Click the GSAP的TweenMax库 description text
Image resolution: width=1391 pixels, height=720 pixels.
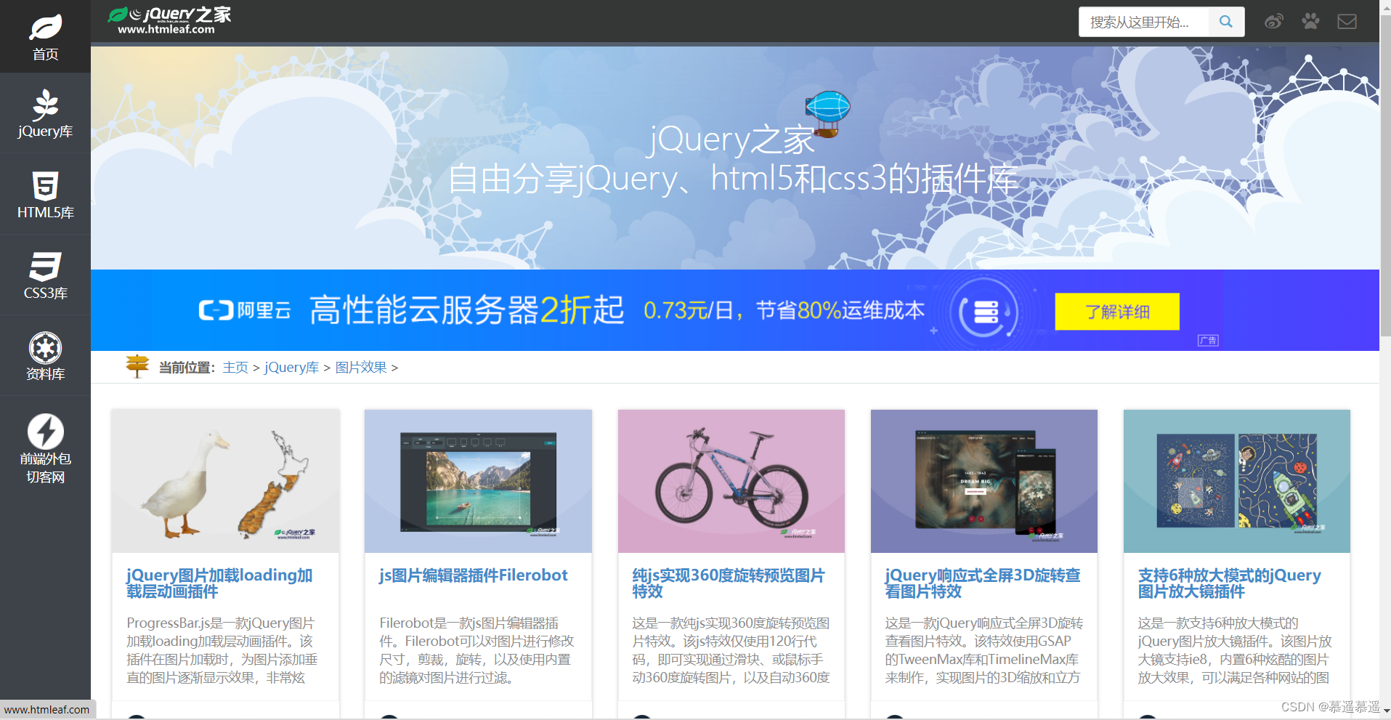(984, 650)
